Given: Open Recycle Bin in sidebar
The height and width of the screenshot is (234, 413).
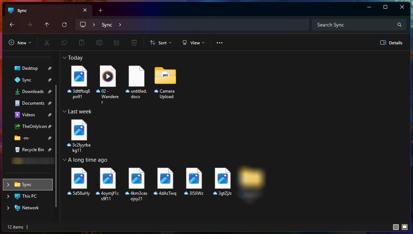Looking at the screenshot, I should [33, 149].
